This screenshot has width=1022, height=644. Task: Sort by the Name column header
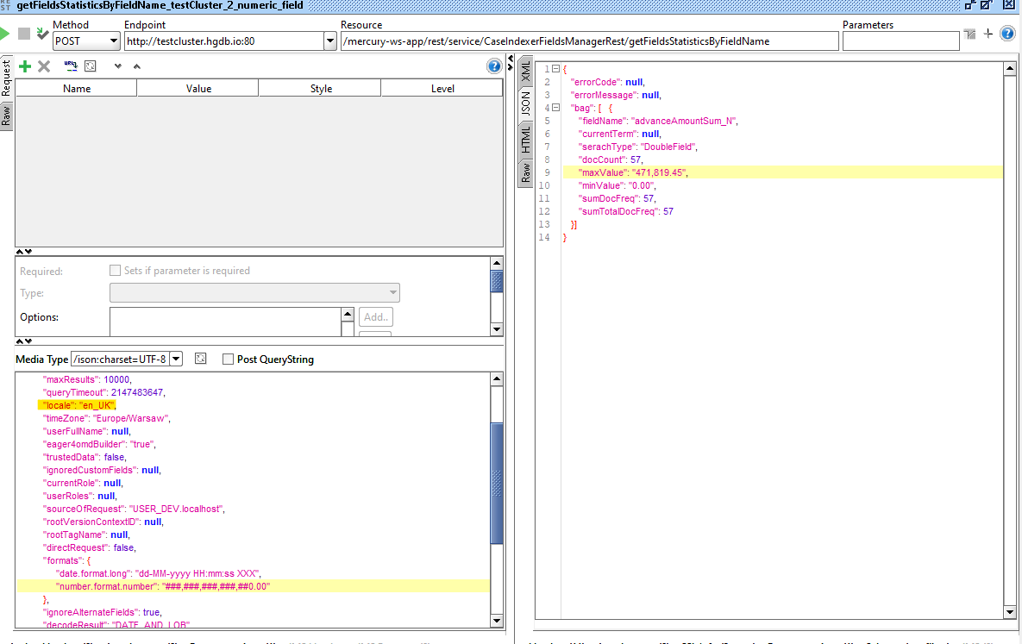[76, 89]
